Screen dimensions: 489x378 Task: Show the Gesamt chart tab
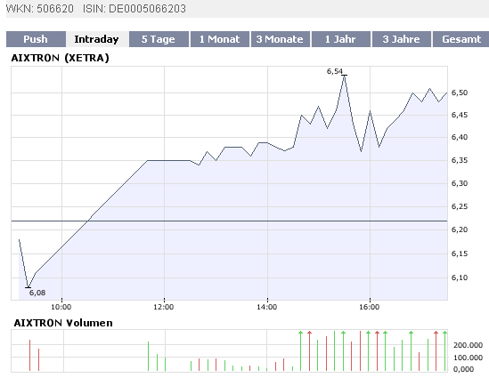460,39
